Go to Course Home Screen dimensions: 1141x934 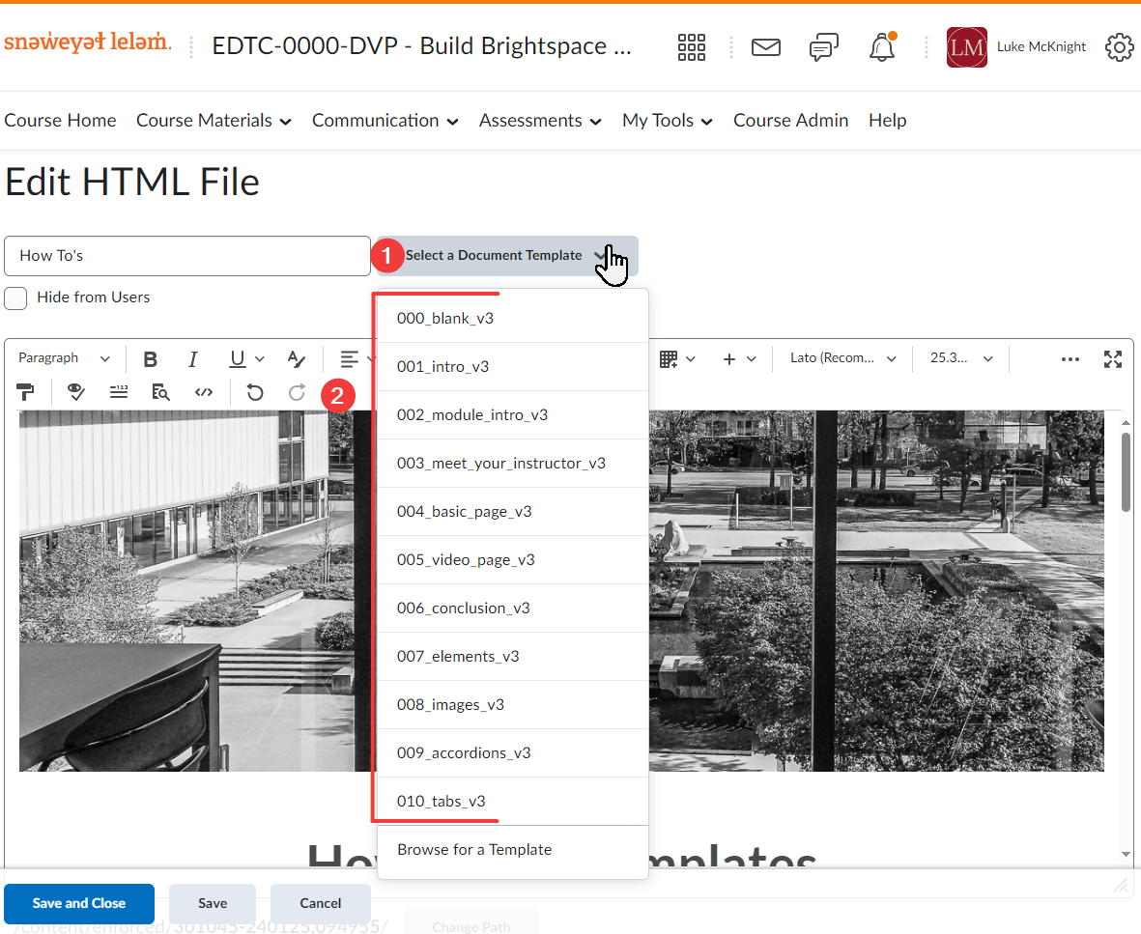[61, 121]
